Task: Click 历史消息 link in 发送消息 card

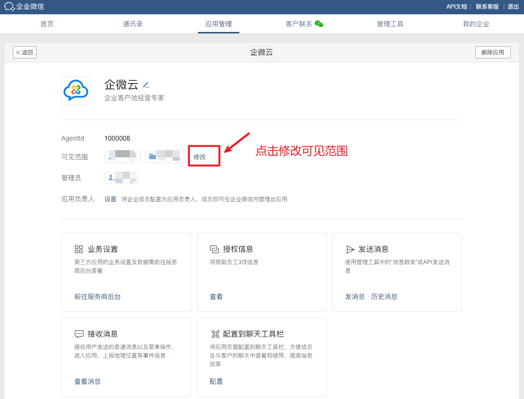Action: [x=384, y=297]
